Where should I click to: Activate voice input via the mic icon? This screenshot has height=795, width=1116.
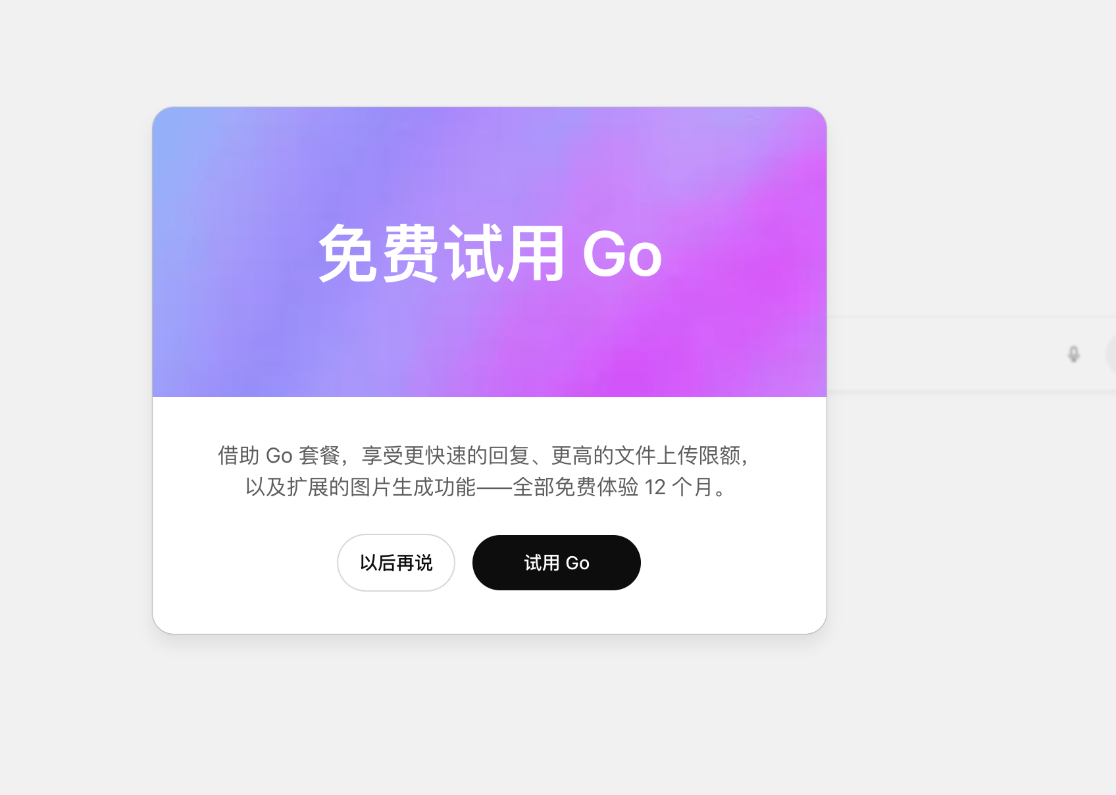pyautogui.click(x=1073, y=354)
